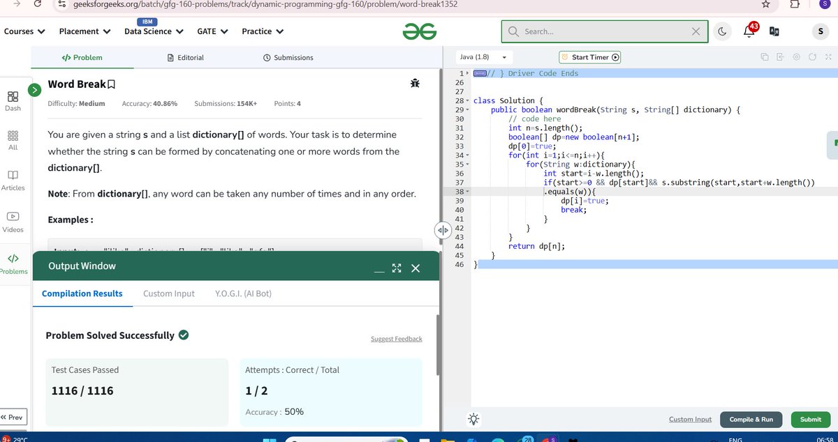Switch to the Editorial tab

coord(184,57)
